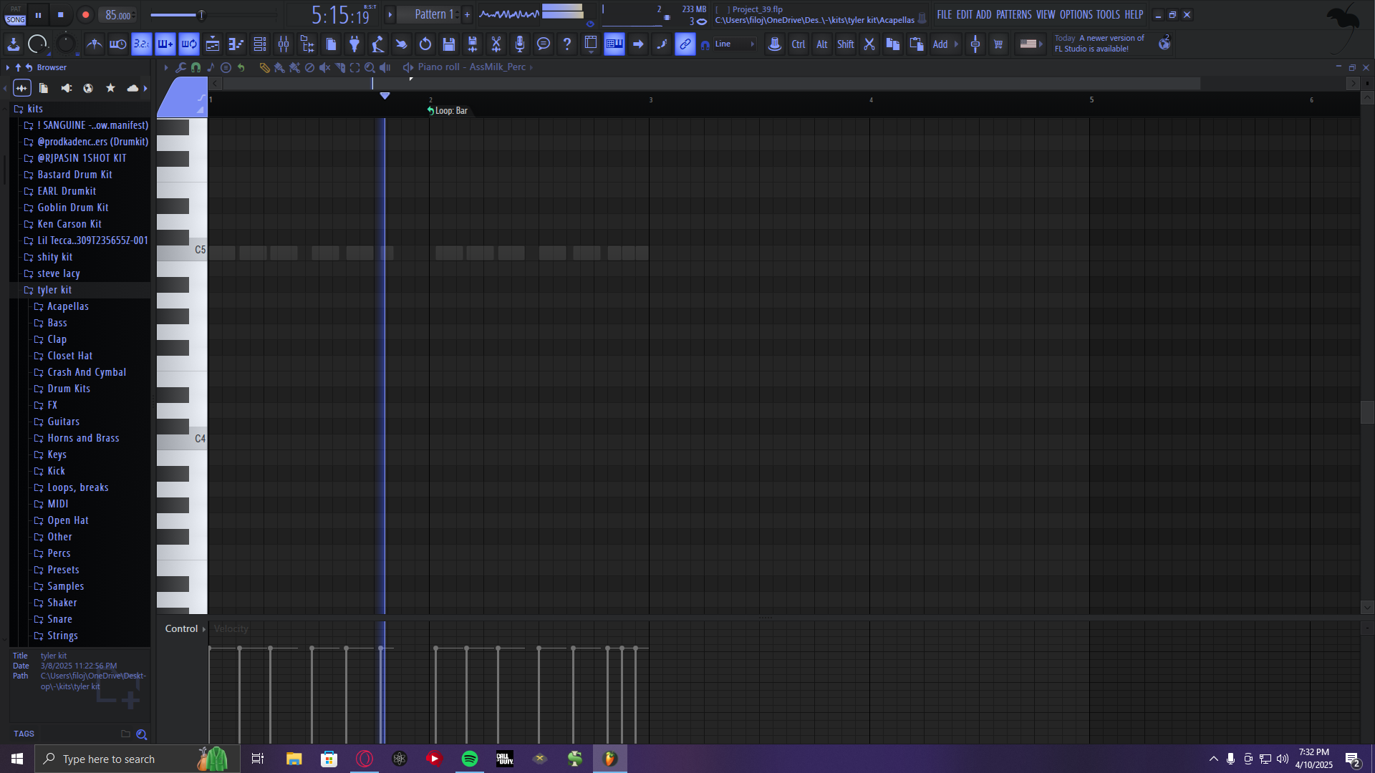Open the mixer window

(x=284, y=44)
